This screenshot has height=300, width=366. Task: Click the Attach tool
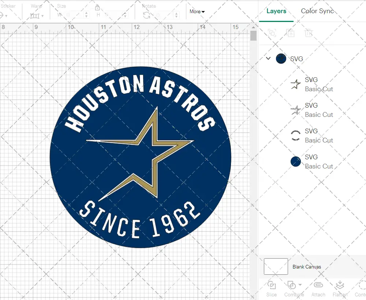(318, 289)
